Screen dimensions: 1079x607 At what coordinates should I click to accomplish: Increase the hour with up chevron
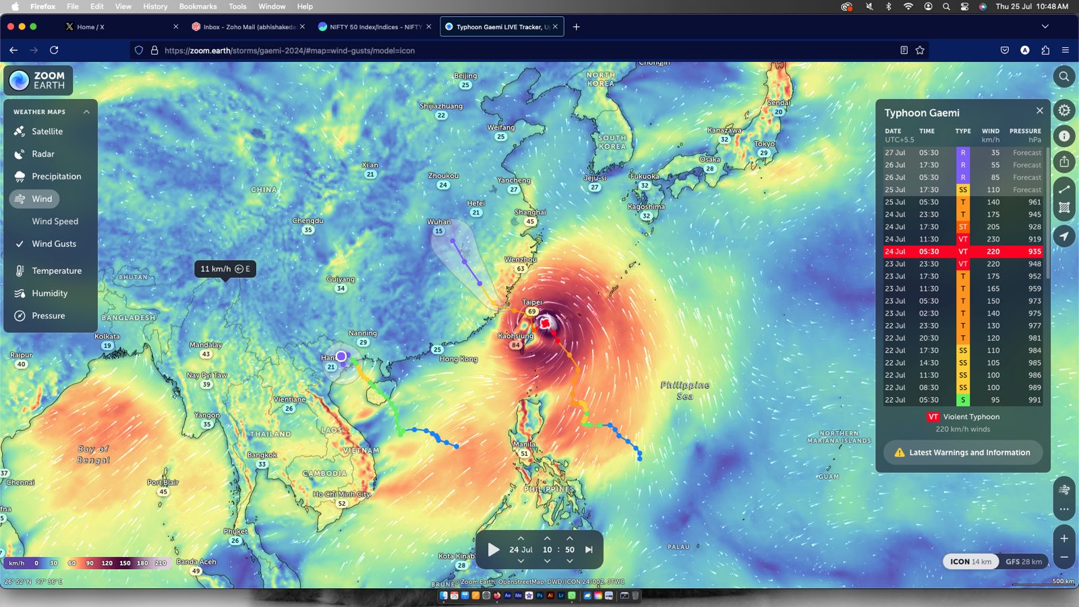[547, 538]
